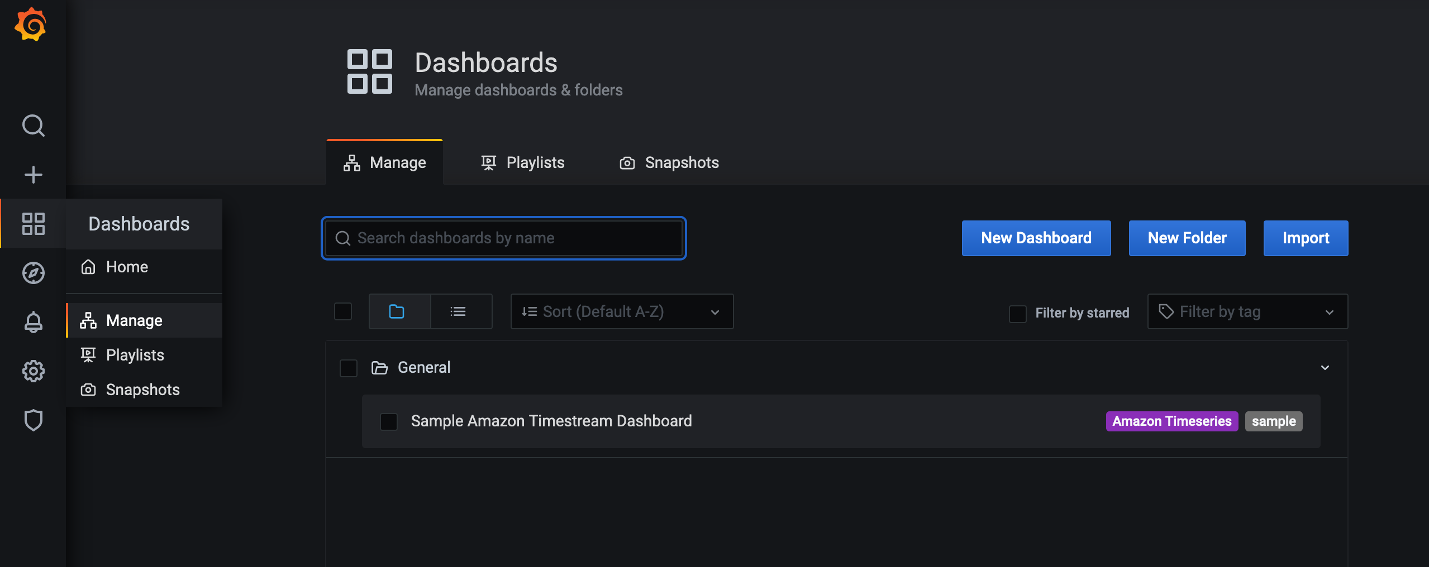
Task: Click the gray sample tag
Action: [x=1273, y=421]
